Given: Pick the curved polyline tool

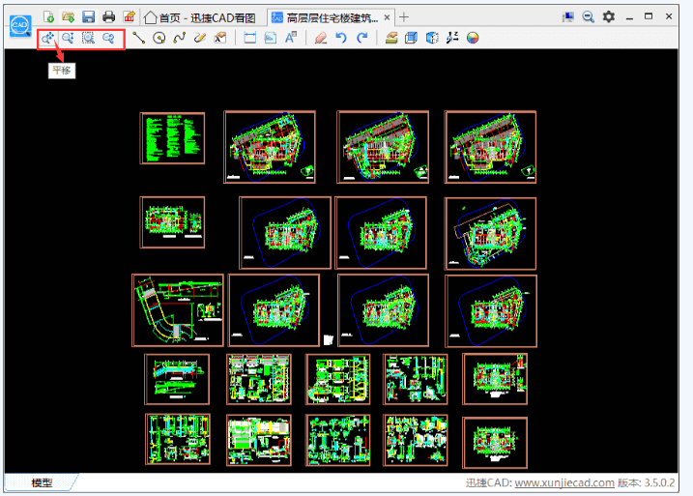Looking at the screenshot, I should (179, 39).
